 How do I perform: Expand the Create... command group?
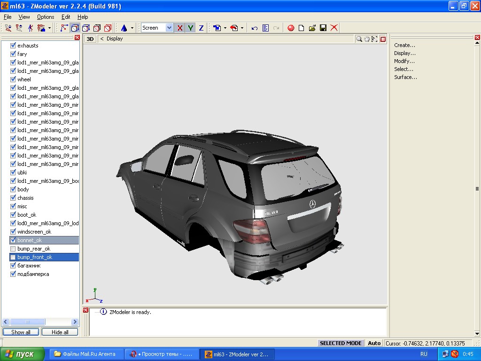404,45
